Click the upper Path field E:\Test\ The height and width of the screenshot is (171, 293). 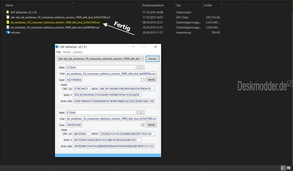point(101,67)
